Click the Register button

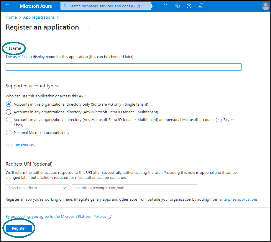pos(19,228)
